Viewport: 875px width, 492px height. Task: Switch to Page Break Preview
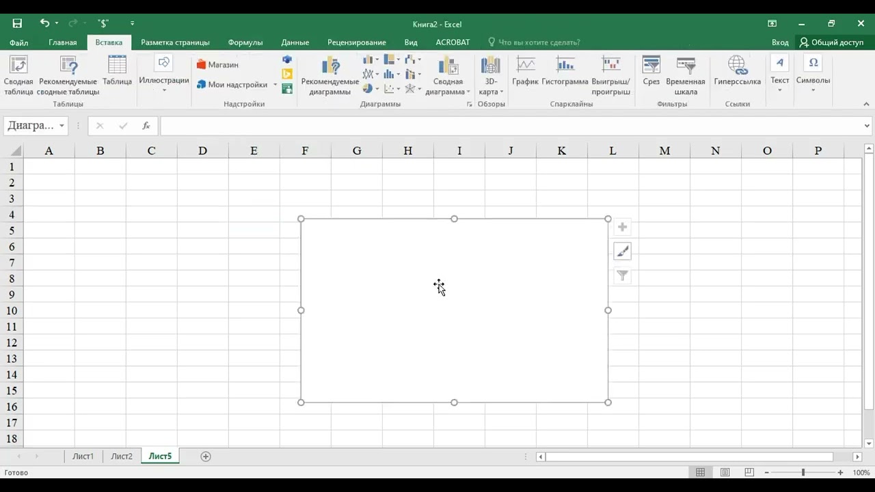(749, 472)
